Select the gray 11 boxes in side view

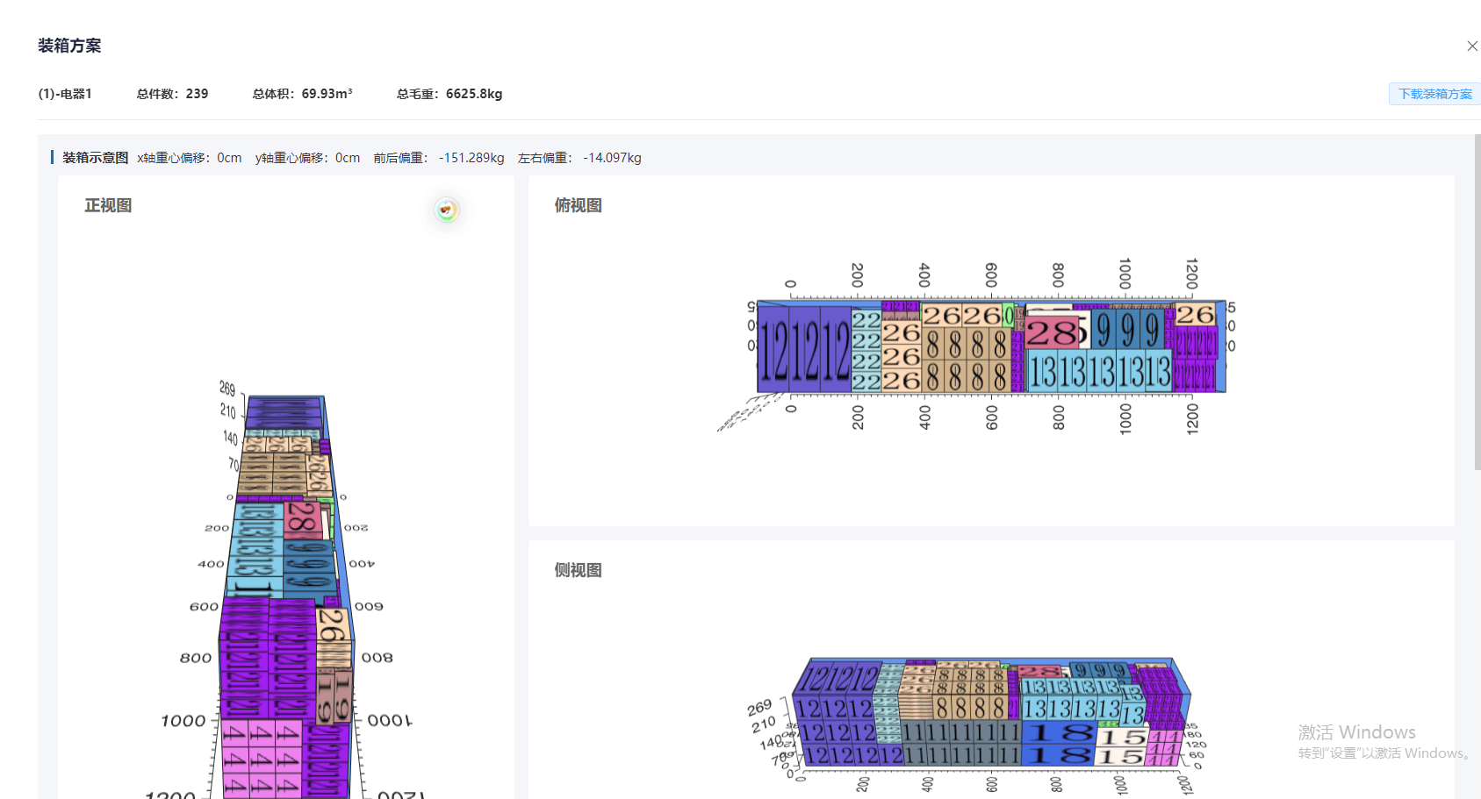[961, 743]
